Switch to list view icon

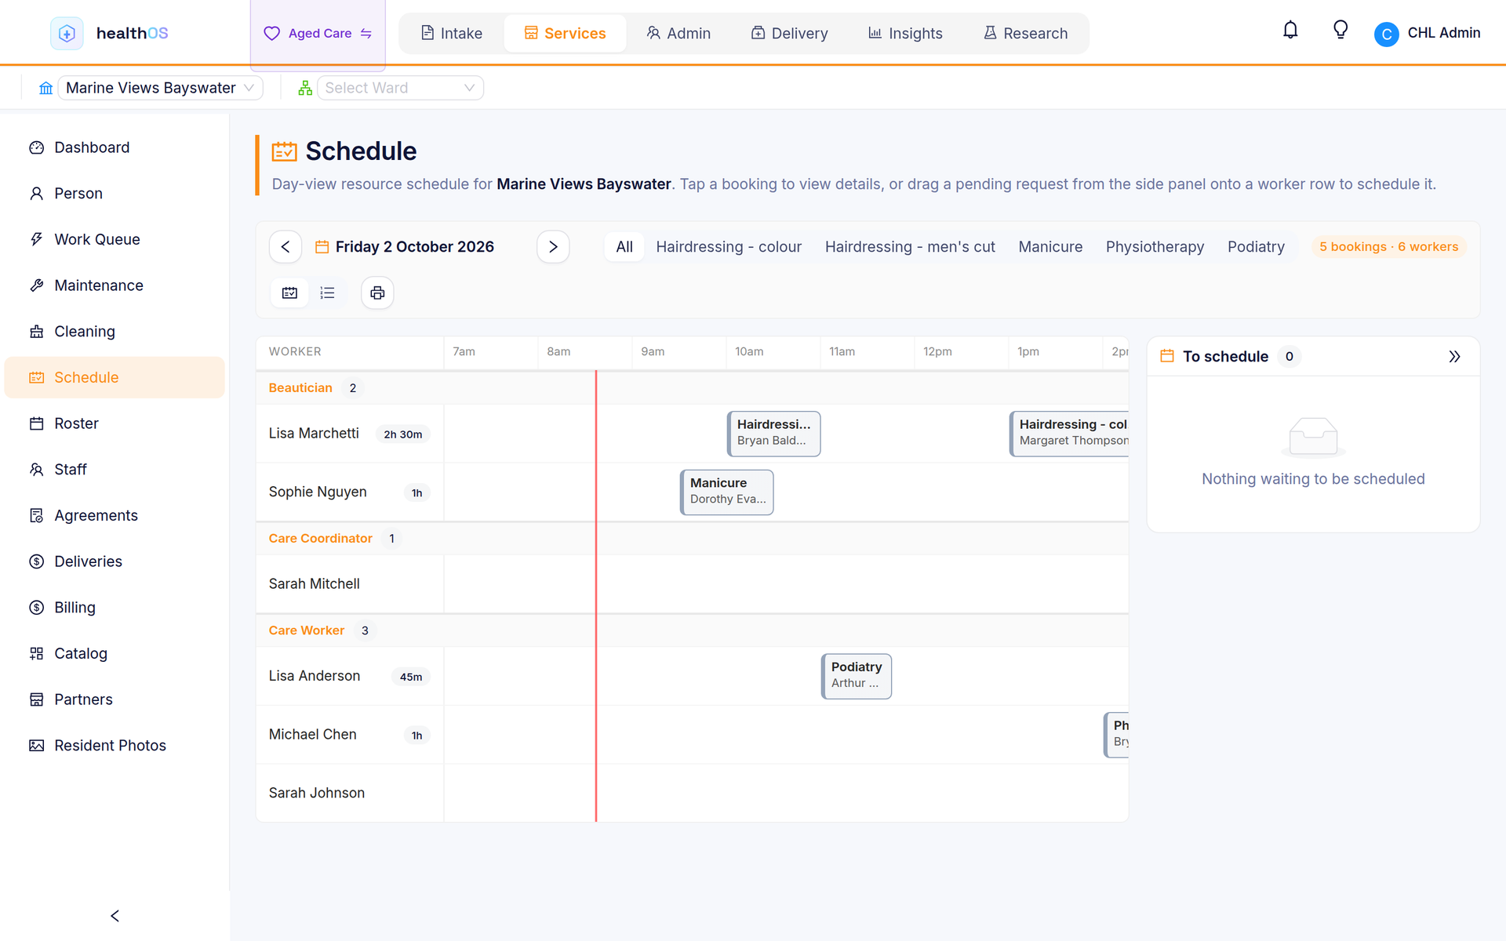click(x=327, y=292)
